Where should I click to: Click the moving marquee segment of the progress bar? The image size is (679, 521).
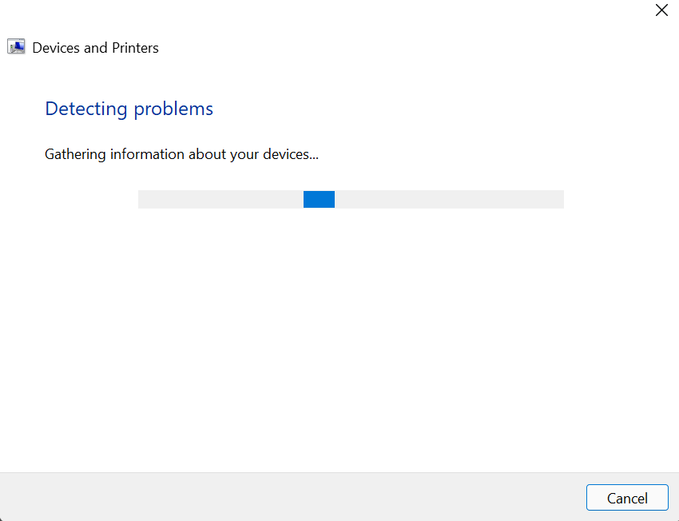pyautogui.click(x=319, y=199)
